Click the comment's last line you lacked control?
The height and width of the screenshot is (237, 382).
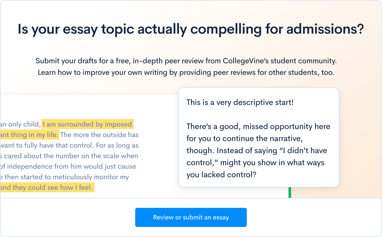(221, 175)
